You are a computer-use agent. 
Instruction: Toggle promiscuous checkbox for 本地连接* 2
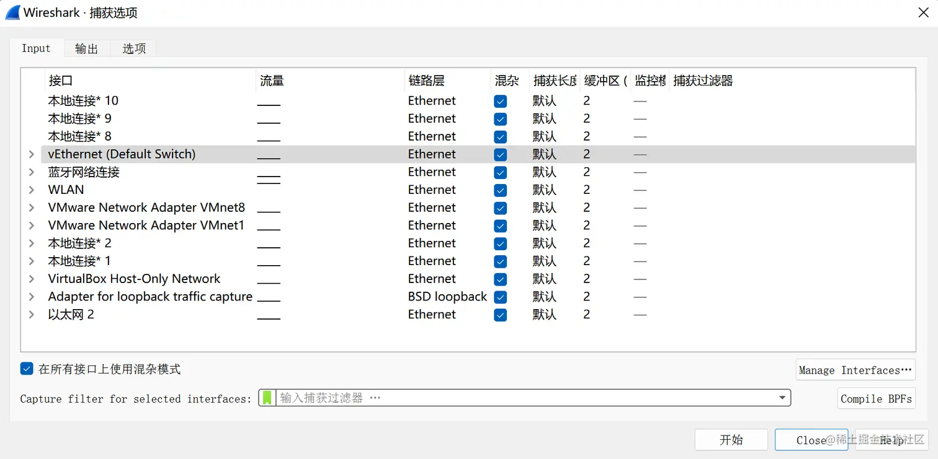[501, 243]
